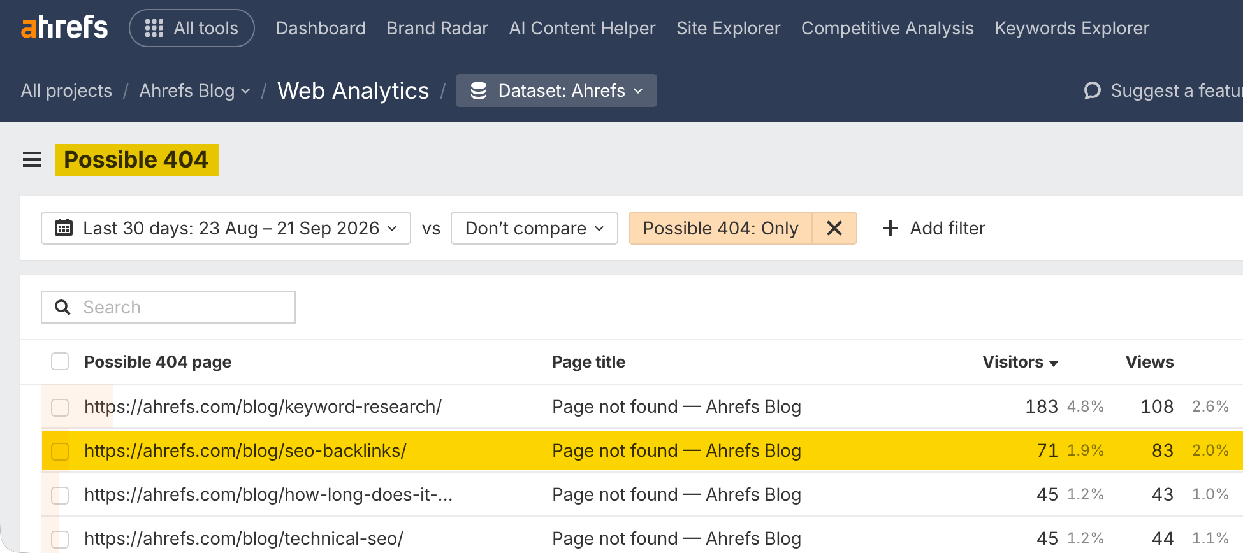Toggle the select-all checkbox in table header
Image resolution: width=1243 pixels, height=553 pixels.
[x=60, y=362]
